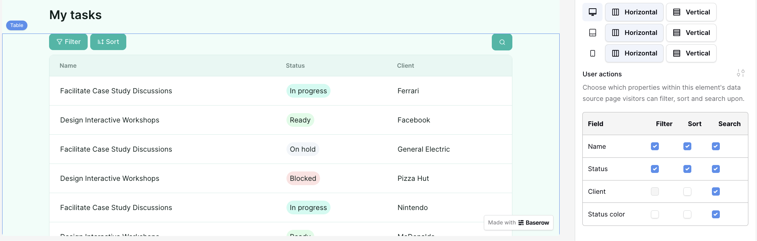Select the desktop device icon
Image resolution: width=757 pixels, height=241 pixels.
click(x=592, y=12)
